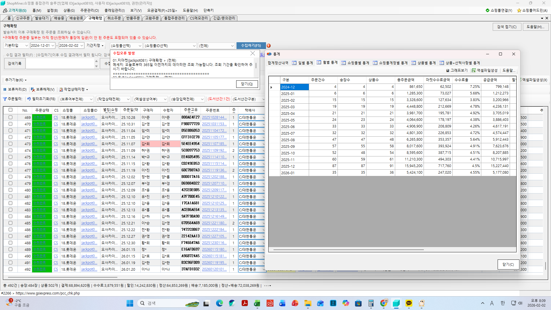The height and width of the screenshot is (310, 551).
Task: Switch to daily statistics tab
Action: click(302, 63)
